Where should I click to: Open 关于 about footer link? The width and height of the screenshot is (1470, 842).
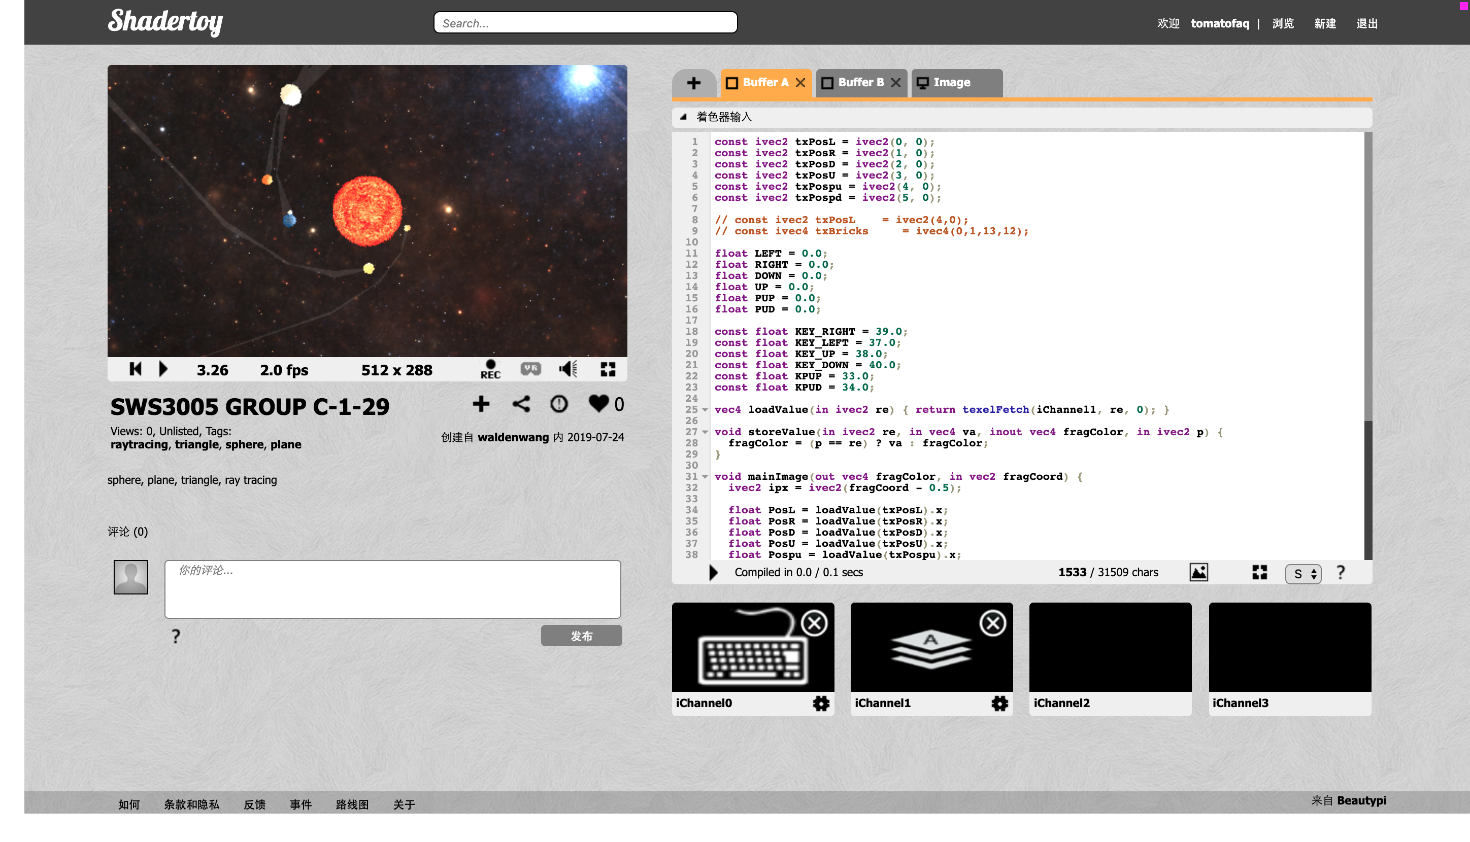(x=404, y=805)
